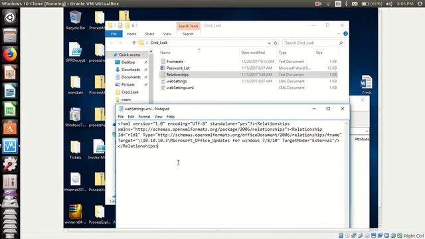
Task: Select the Tickets folder on desktop
Action: coord(75,149)
